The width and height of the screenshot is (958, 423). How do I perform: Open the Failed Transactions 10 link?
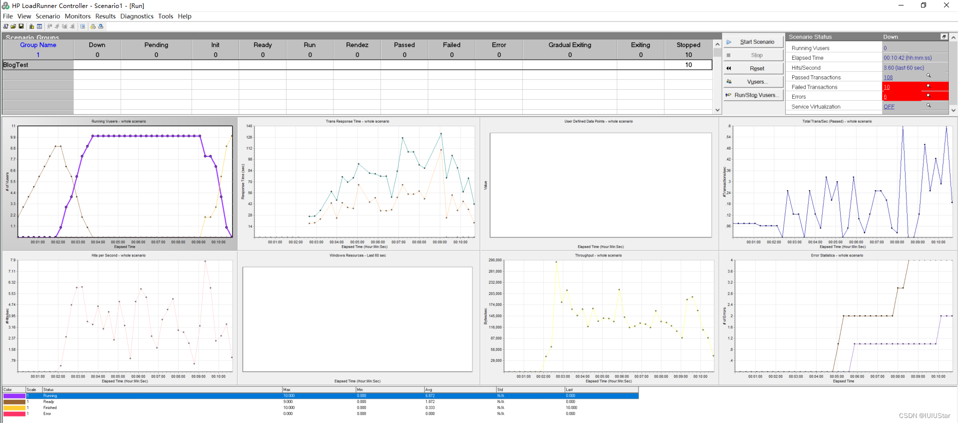pos(887,87)
